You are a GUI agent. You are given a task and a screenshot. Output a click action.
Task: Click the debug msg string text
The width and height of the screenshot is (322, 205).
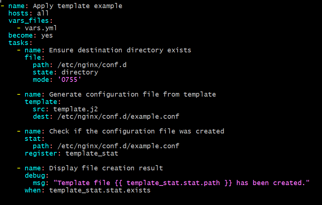(x=181, y=183)
